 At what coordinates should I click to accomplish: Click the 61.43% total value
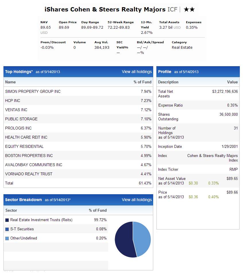pos(145,183)
